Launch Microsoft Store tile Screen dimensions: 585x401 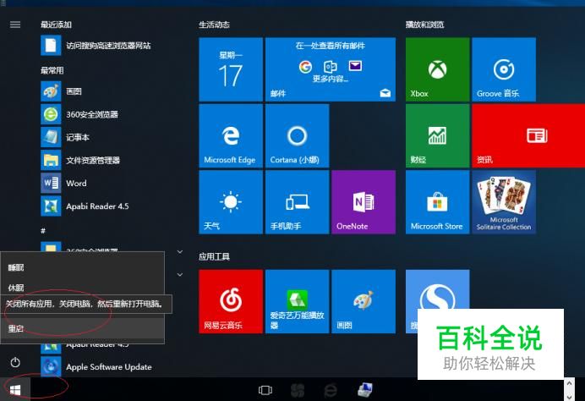(437, 202)
